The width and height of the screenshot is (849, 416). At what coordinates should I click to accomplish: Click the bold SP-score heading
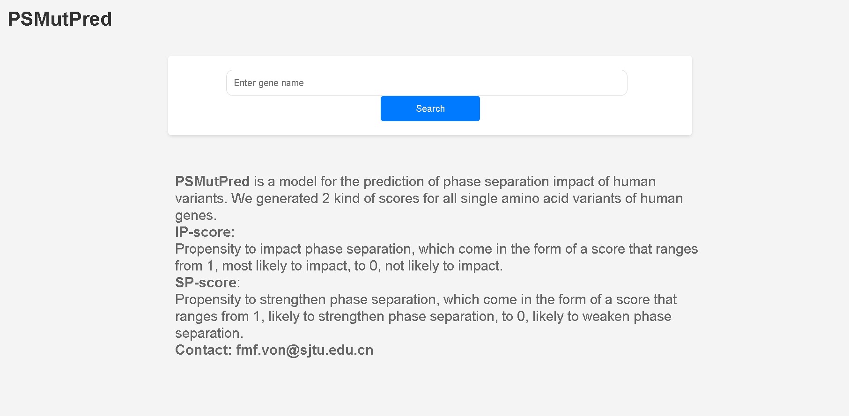point(206,283)
